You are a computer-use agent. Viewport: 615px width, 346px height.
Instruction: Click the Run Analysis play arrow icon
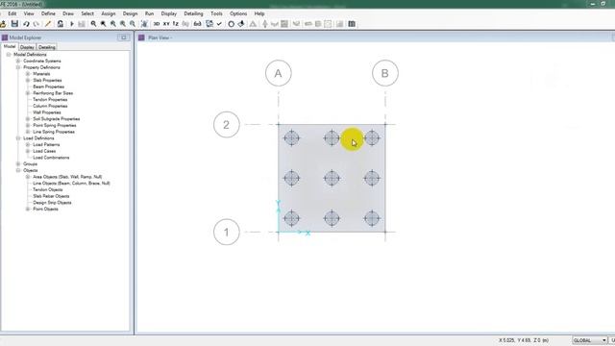72,24
